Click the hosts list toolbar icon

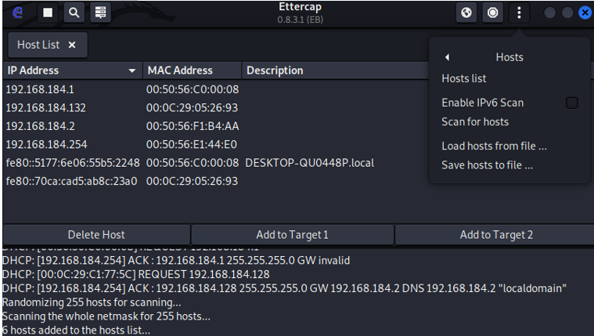click(99, 13)
